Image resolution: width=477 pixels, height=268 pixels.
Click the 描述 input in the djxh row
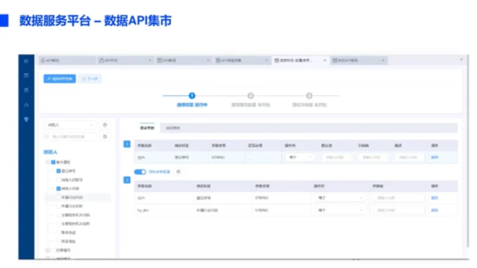point(410,158)
